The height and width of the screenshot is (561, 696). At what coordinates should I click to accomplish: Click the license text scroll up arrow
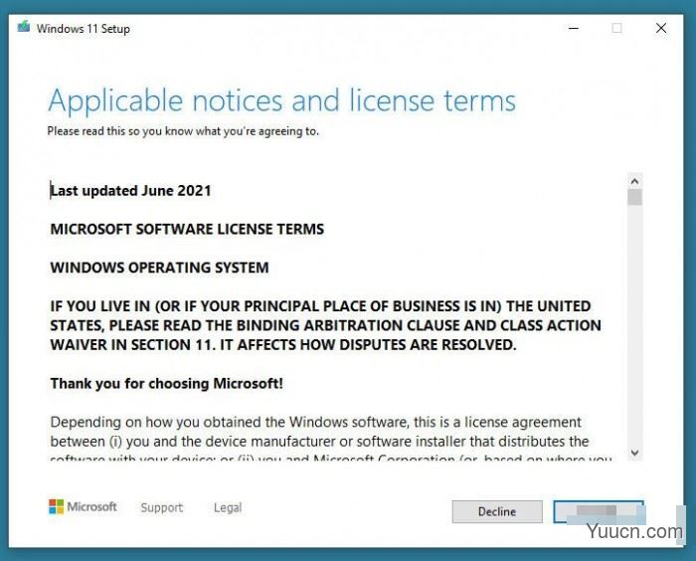click(634, 181)
